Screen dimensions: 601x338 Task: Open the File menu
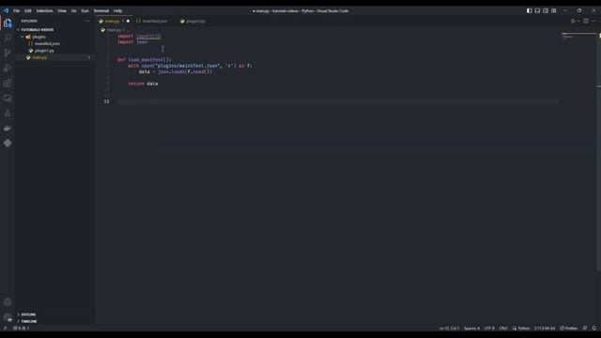pyautogui.click(x=17, y=10)
